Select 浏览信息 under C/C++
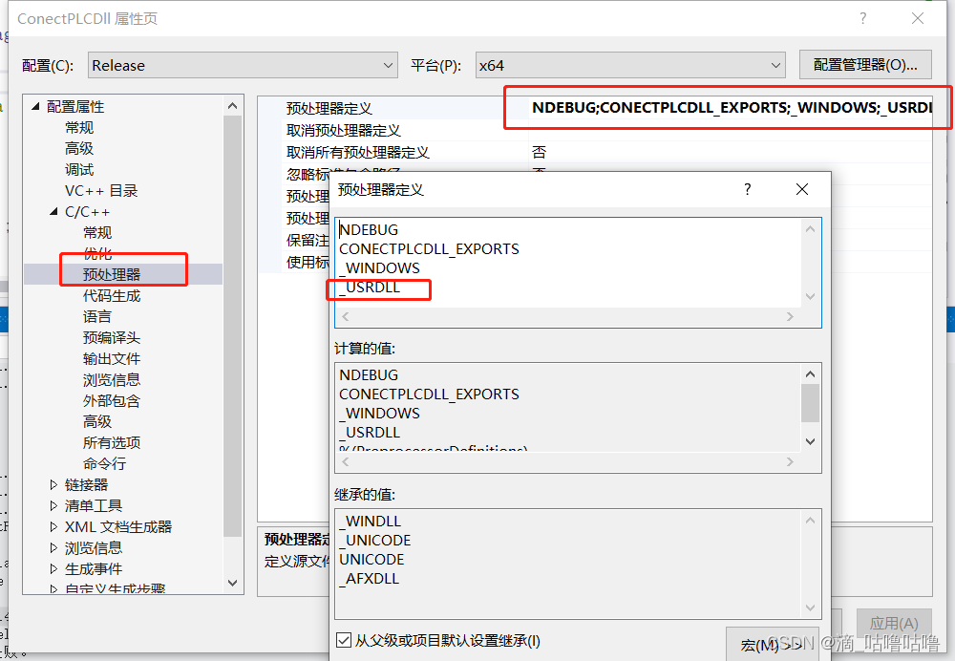 (x=112, y=379)
